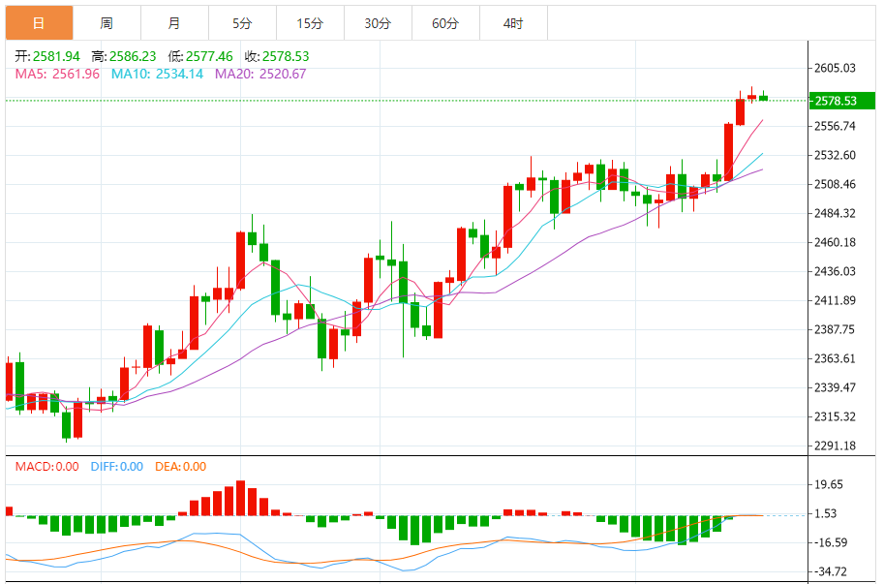884x584 pixels.
Task: Open the 4时 interval tab
Action: pos(513,23)
